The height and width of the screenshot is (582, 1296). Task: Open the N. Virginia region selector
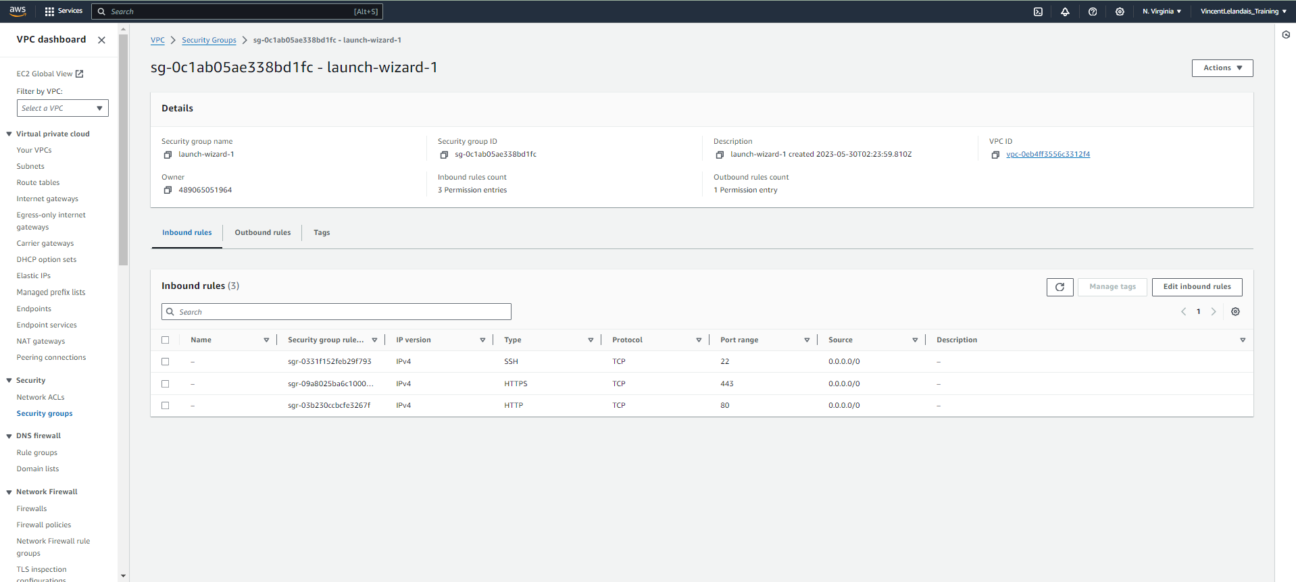pyautogui.click(x=1162, y=11)
